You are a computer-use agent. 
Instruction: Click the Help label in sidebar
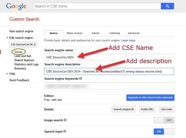(12, 74)
